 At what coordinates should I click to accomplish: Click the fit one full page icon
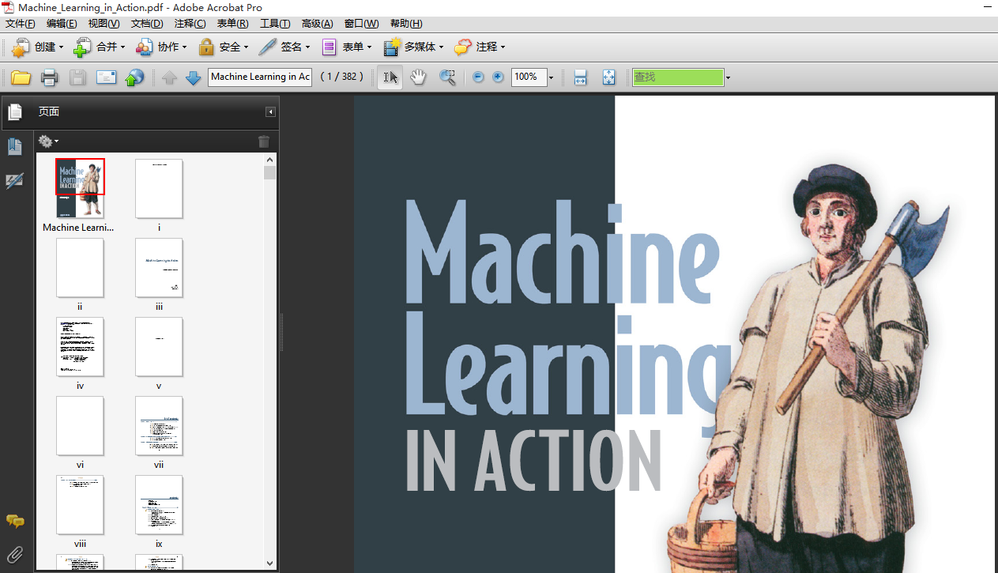pyautogui.click(x=608, y=77)
